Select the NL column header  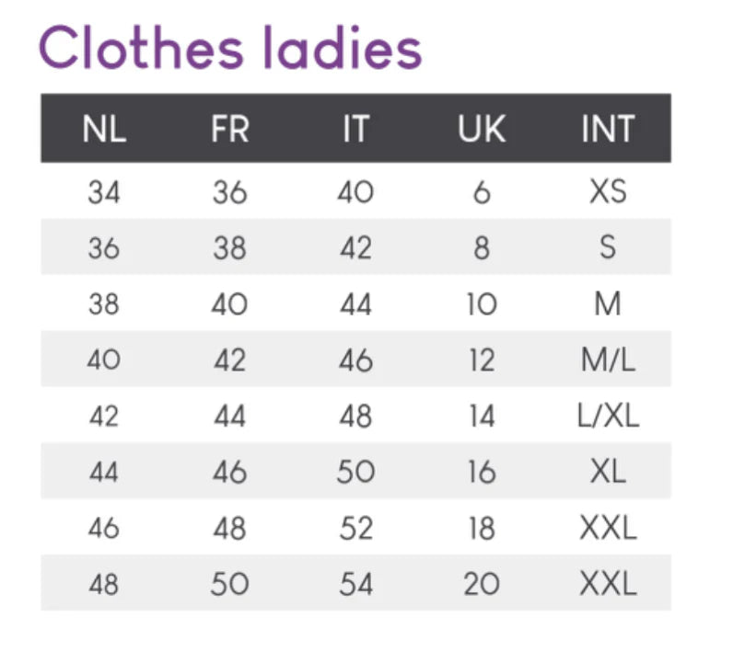(104, 130)
